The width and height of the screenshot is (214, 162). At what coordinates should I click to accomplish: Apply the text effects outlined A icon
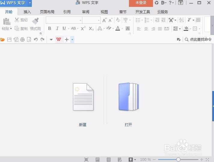tap(100, 28)
